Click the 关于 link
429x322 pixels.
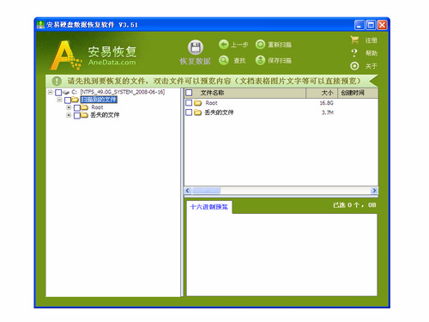(x=371, y=66)
